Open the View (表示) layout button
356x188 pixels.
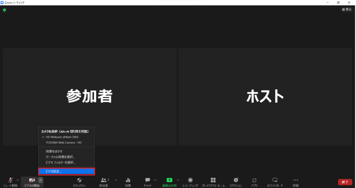coord(347,10)
